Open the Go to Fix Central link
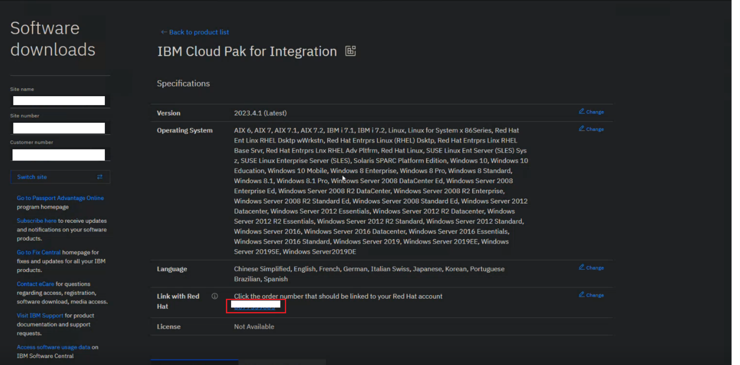 pyautogui.click(x=39, y=252)
